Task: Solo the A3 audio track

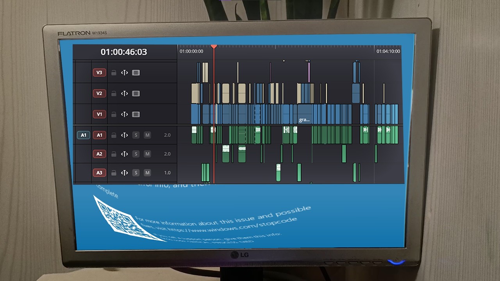Action: (136, 173)
